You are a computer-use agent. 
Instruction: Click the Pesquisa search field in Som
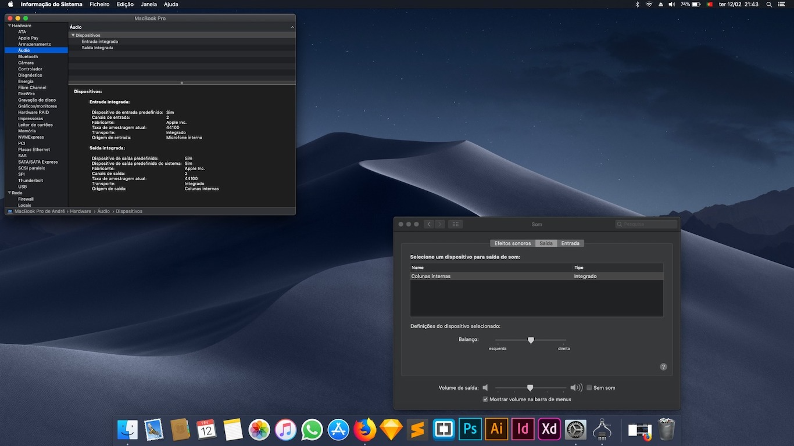[646, 224]
